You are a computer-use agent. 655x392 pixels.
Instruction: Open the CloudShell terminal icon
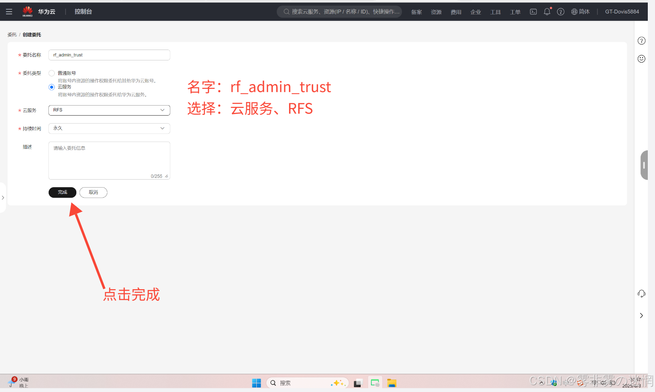coord(533,12)
